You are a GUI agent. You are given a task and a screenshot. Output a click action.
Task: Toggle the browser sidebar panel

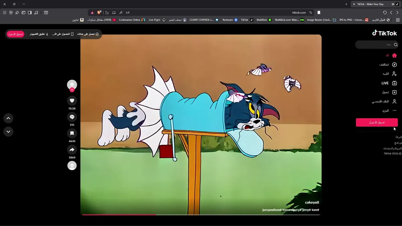tap(30, 13)
